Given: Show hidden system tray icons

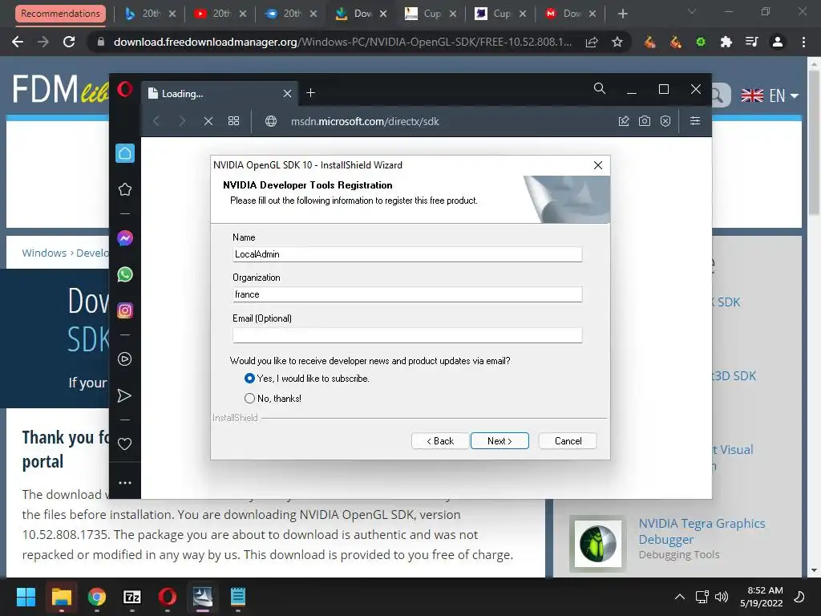Looking at the screenshot, I should click(680, 597).
